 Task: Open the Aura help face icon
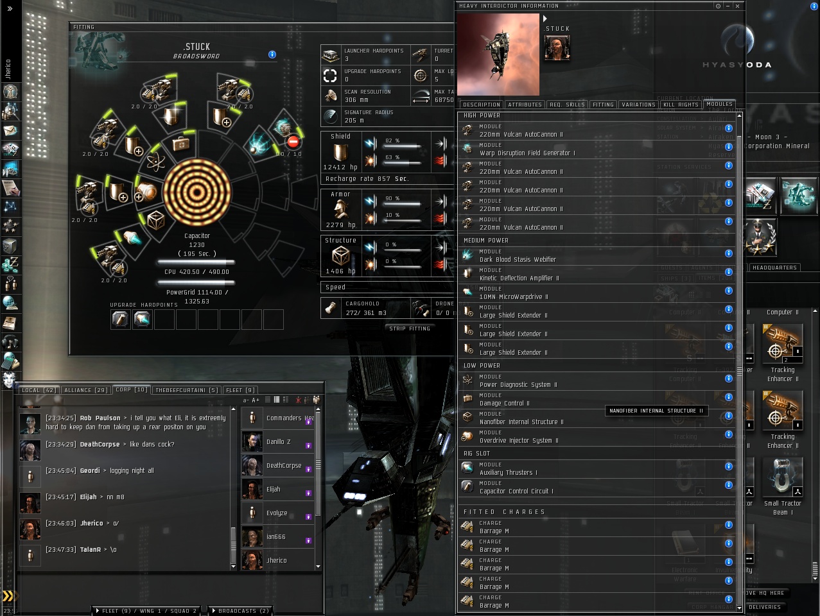coord(10,379)
